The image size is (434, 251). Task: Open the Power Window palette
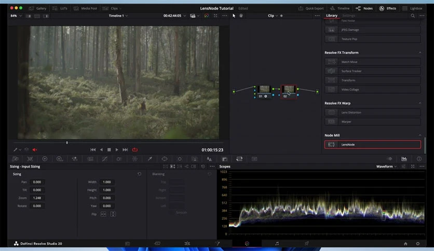pyautogui.click(x=165, y=159)
